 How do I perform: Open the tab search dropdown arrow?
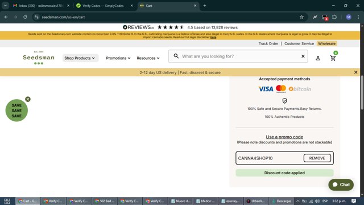click(5, 6)
